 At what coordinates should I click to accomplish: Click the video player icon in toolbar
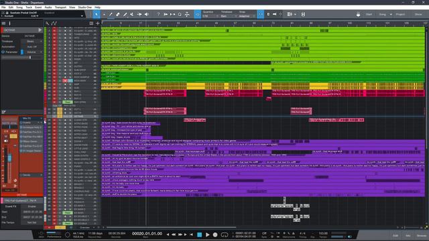coord(303,14)
